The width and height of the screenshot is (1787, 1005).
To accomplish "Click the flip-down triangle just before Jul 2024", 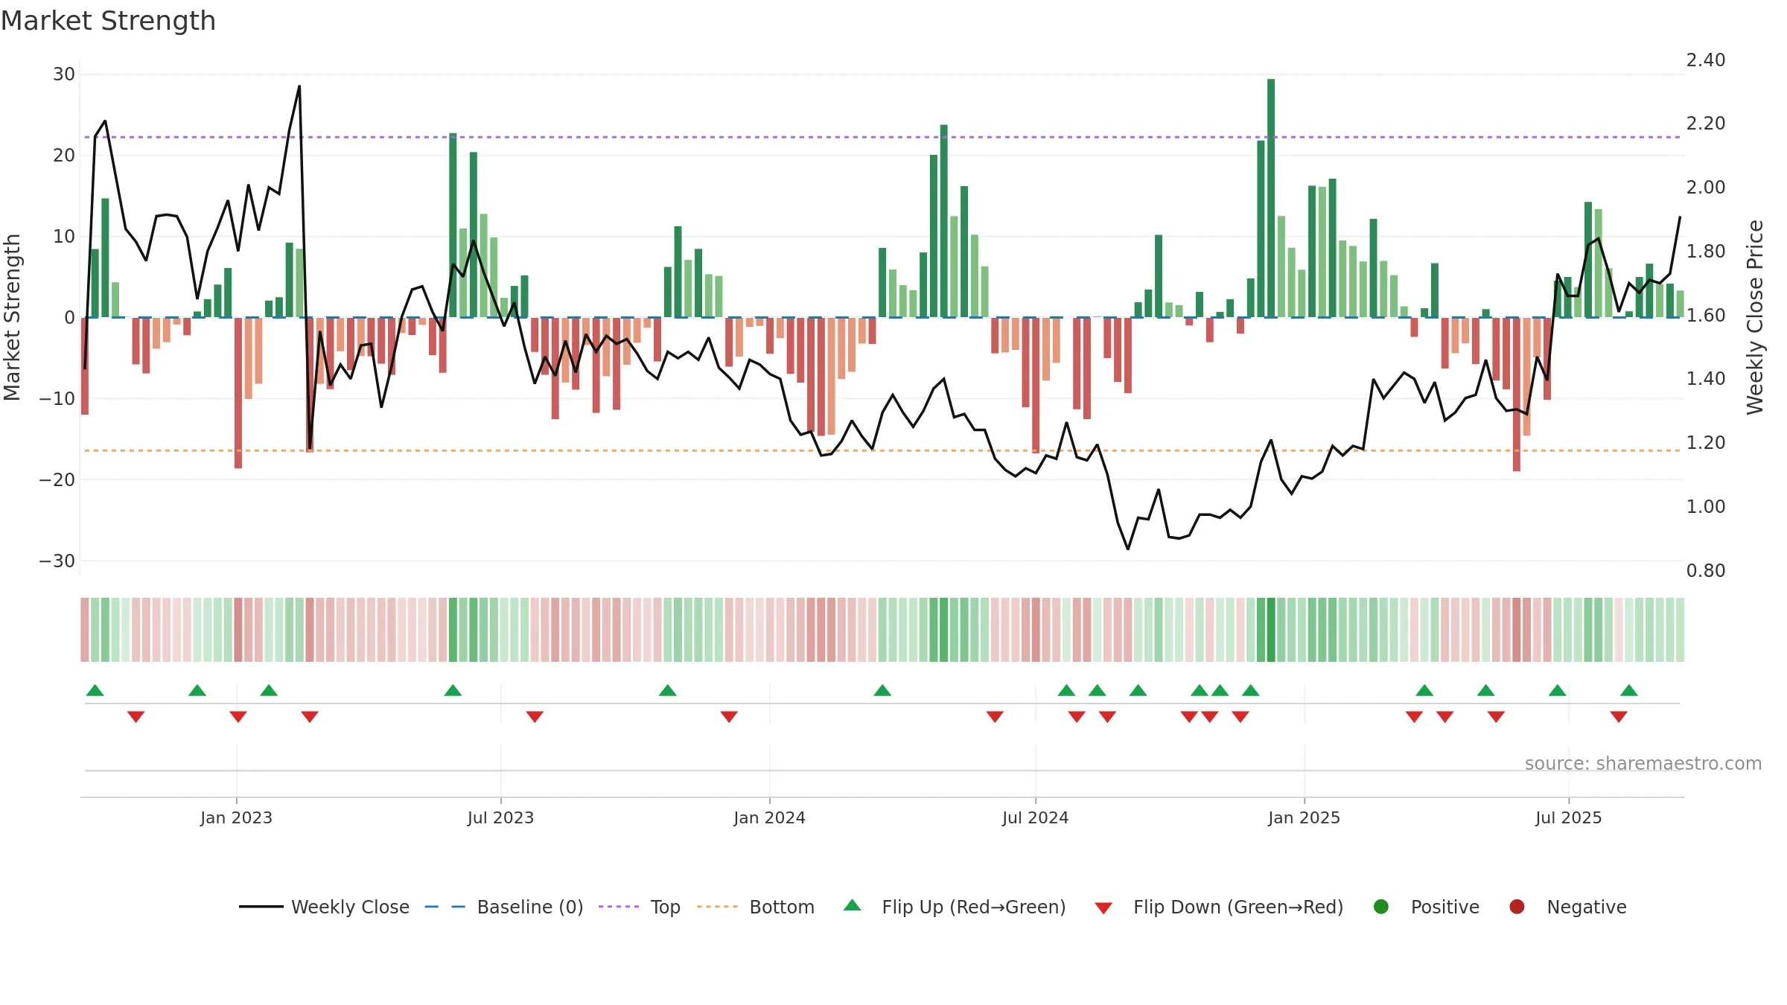I will [x=995, y=717].
